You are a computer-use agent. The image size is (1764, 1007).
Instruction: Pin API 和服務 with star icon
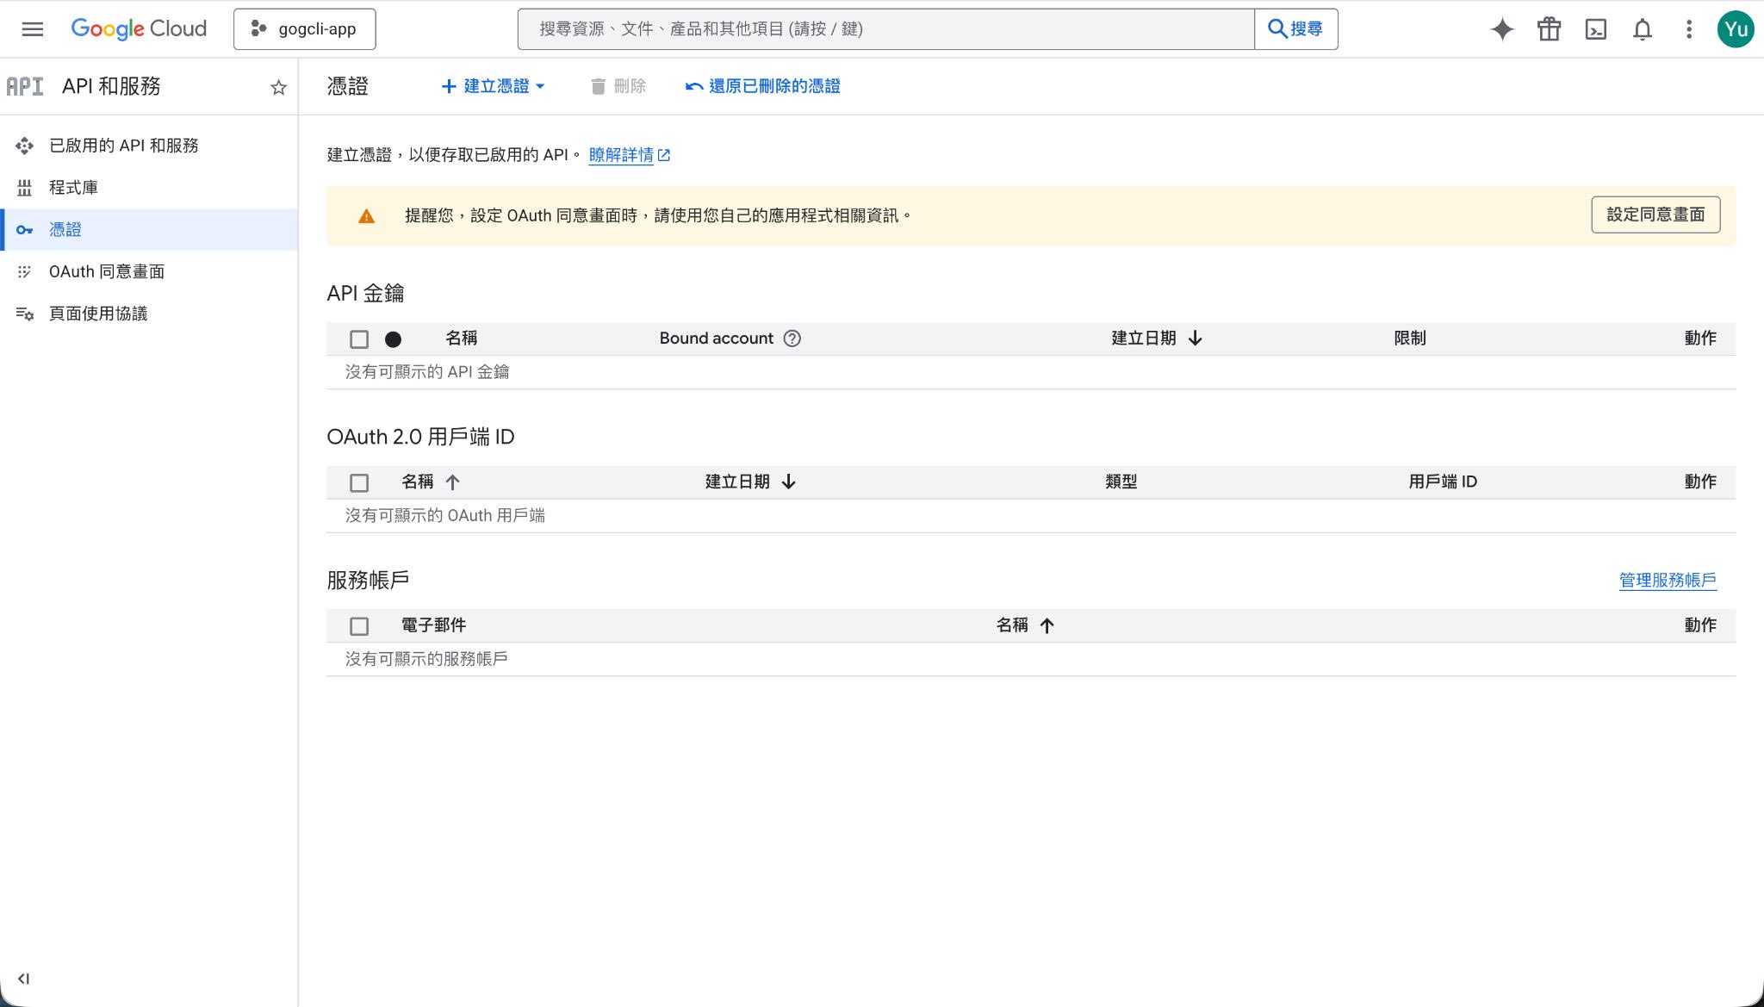tap(278, 87)
